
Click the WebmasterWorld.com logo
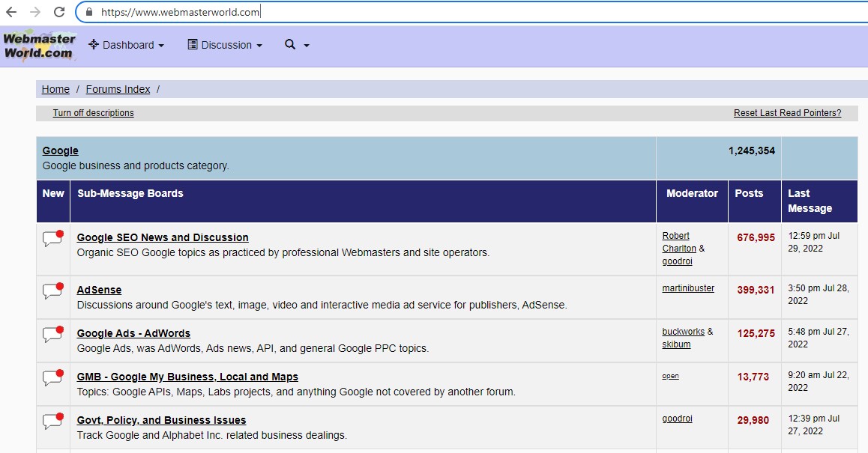(39, 46)
